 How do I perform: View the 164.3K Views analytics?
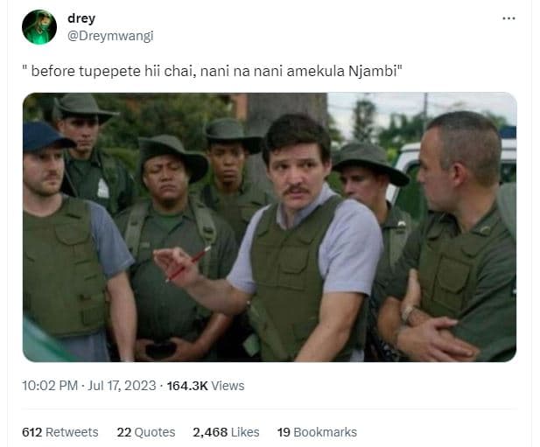click(206, 386)
